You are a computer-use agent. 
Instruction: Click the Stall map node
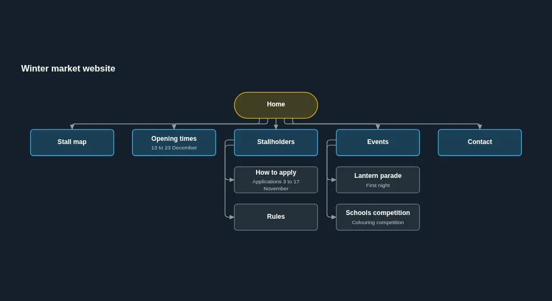(72, 142)
